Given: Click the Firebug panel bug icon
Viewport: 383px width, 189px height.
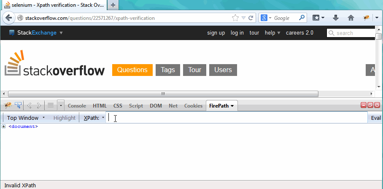Looking at the screenshot, I should tap(8, 105).
